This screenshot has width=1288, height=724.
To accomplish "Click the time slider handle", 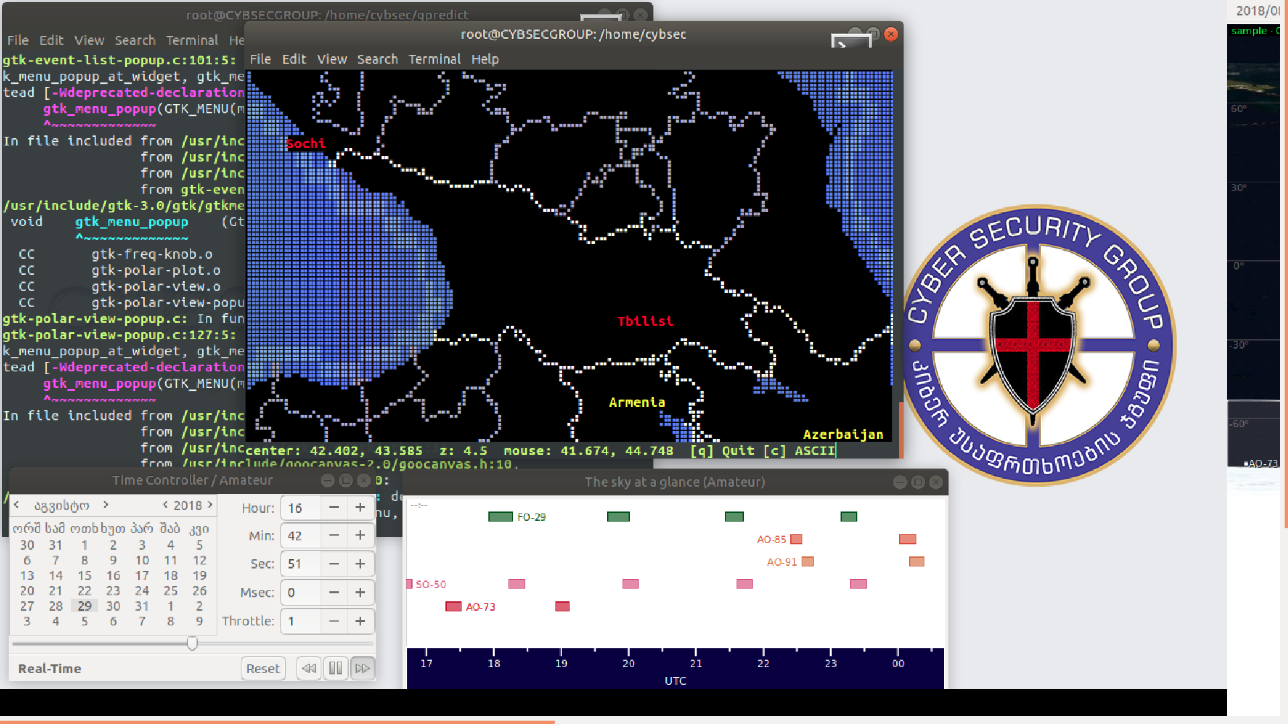I will click(x=193, y=644).
